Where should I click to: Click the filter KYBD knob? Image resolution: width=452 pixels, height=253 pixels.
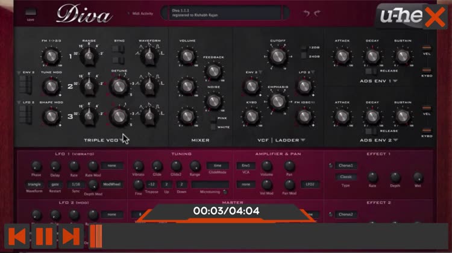coord(251,116)
